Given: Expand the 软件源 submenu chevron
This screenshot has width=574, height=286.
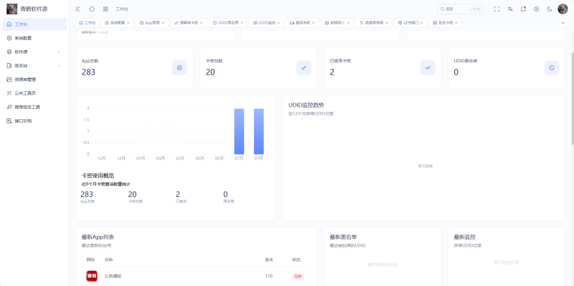Looking at the screenshot, I should tap(59, 52).
